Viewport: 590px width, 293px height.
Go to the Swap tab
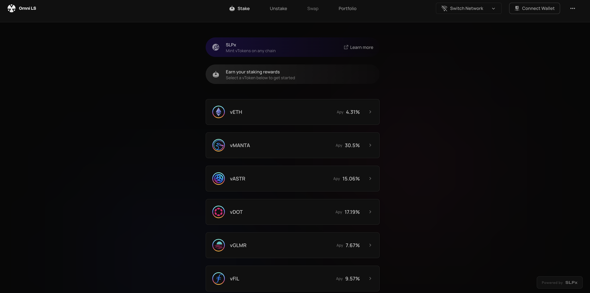313,8
